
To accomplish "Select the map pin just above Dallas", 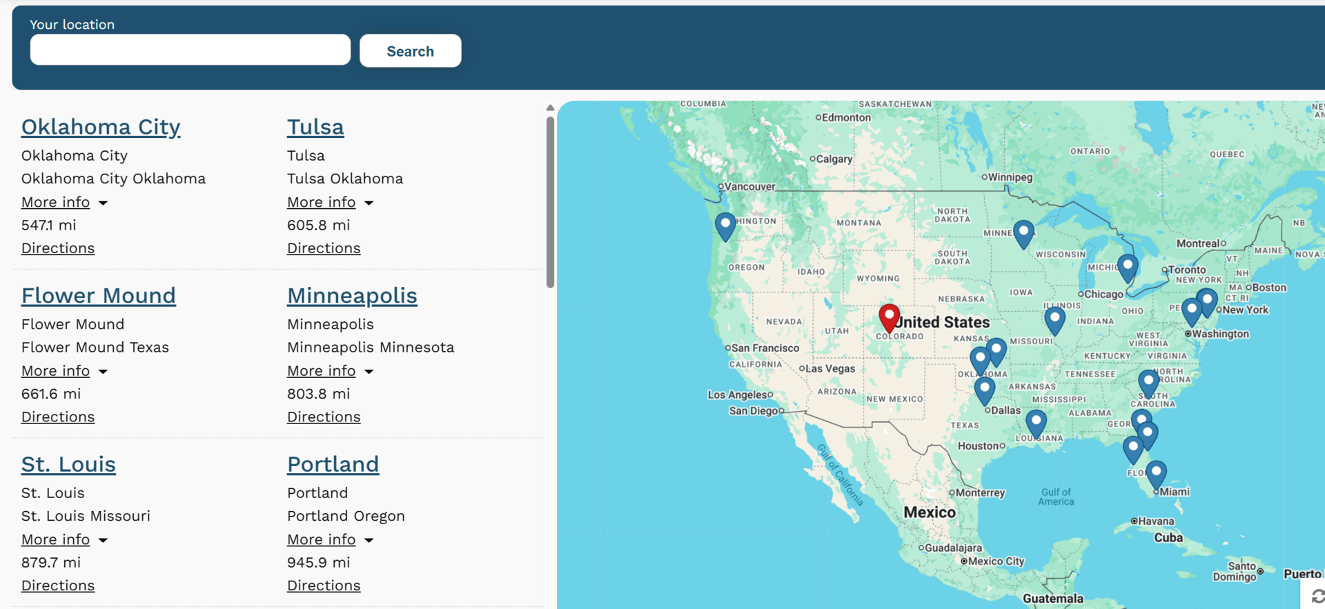I will click(x=985, y=391).
